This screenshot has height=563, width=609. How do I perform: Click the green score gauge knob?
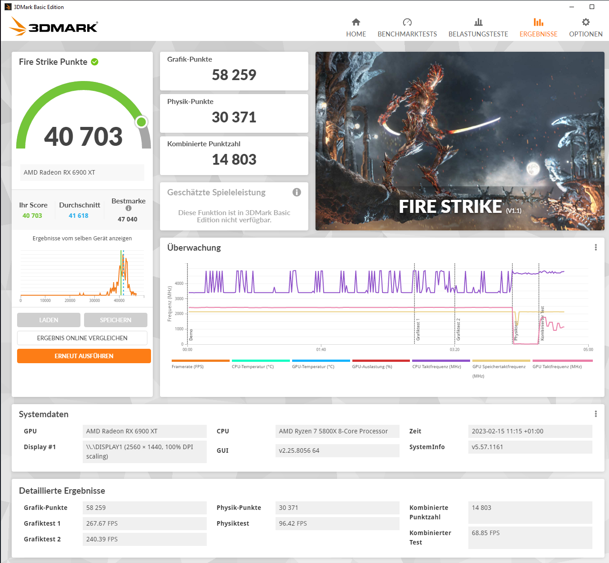pos(142,122)
